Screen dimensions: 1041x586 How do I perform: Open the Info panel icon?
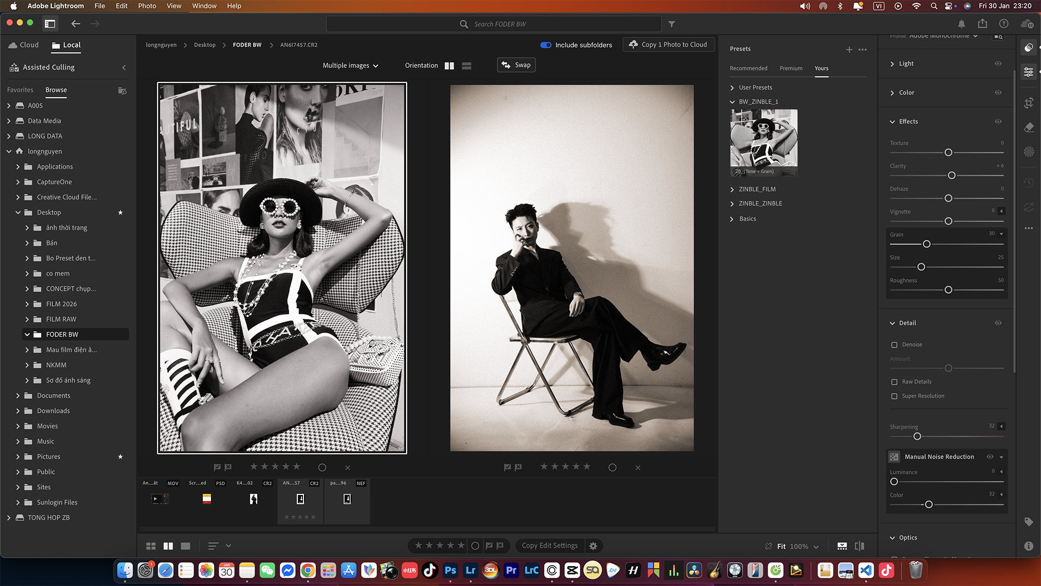point(1029,546)
